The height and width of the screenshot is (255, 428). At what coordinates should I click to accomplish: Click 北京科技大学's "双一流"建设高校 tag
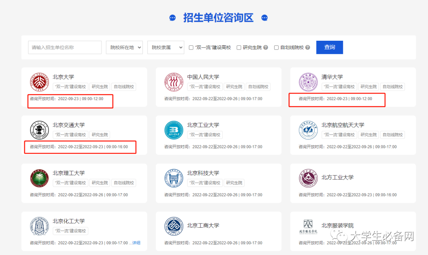point(205,183)
